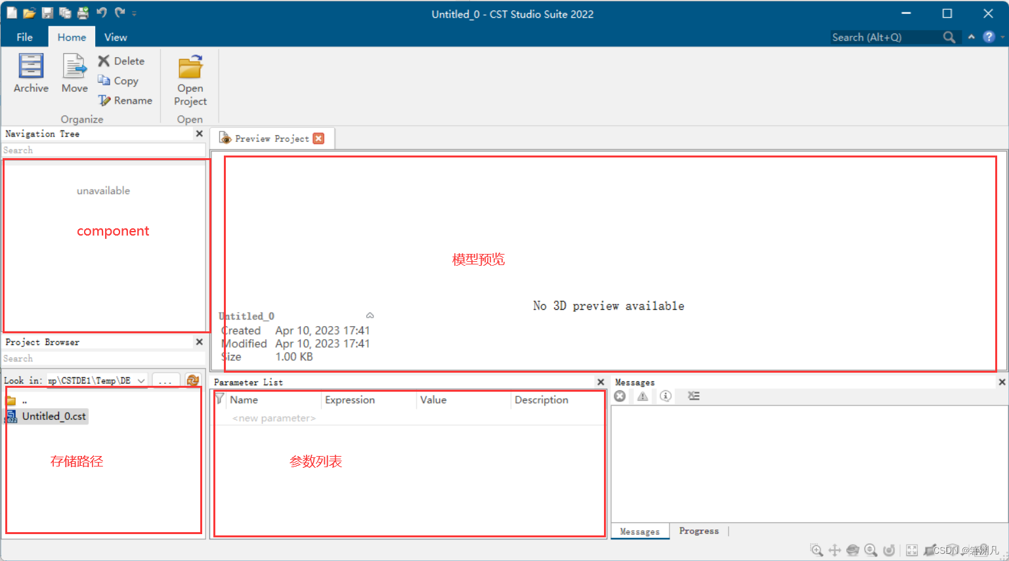This screenshot has width=1009, height=561.
Task: Switch to the Progress bottom tab
Action: click(x=699, y=531)
